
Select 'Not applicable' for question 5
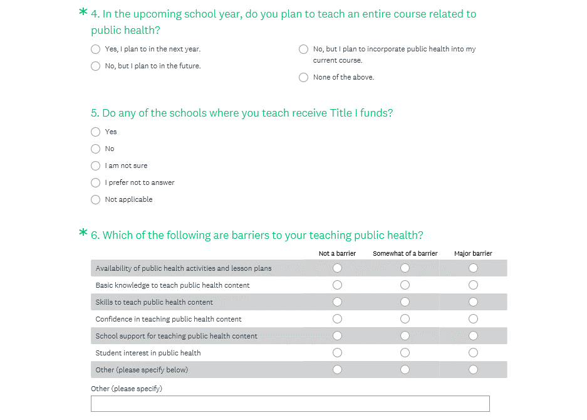coord(95,199)
